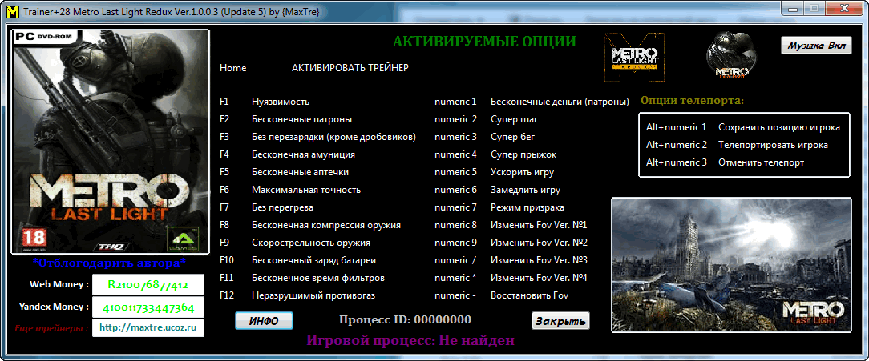Open the maxtre.ucoz.ru link
Image resolution: width=869 pixels, height=361 pixels.
(x=148, y=327)
